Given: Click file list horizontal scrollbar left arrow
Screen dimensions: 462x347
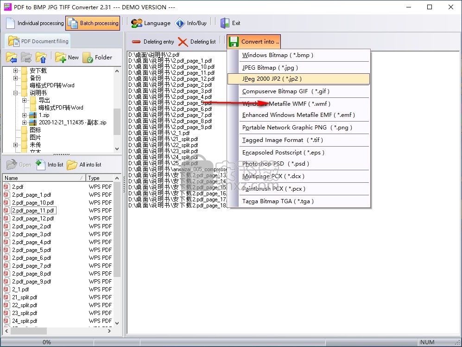Looking at the screenshot, I should (7, 331).
